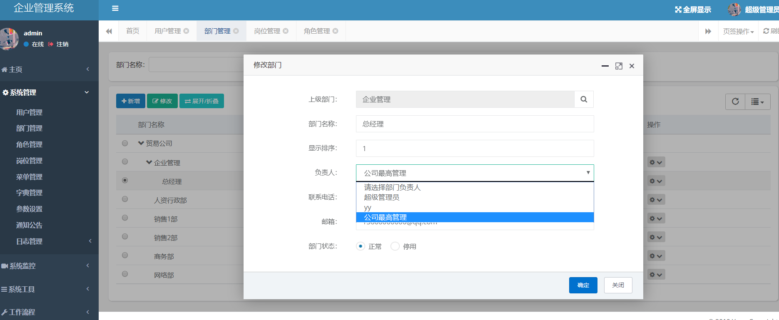Open the column list toggle button

click(x=757, y=102)
